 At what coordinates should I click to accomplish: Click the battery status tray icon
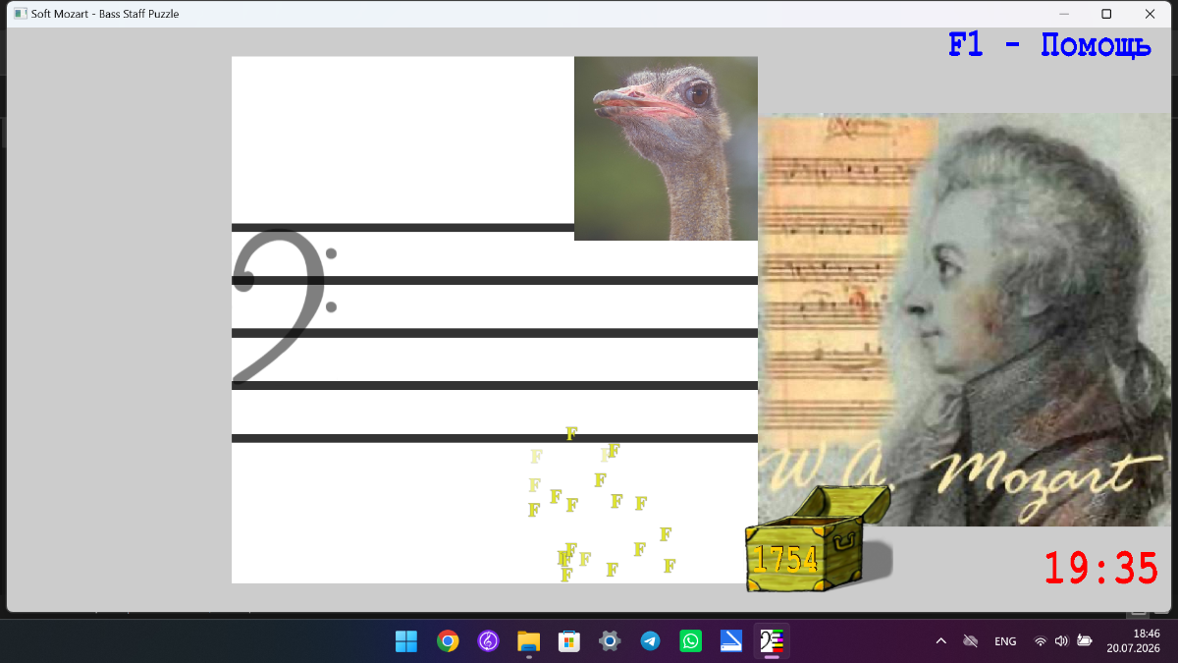[1085, 641]
